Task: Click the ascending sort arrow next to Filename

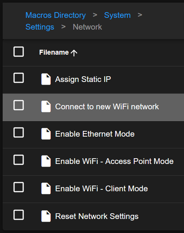Action: point(74,53)
